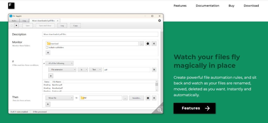268x123 pixels.
Task: Switch to the Rules tab
Action: (14, 21)
